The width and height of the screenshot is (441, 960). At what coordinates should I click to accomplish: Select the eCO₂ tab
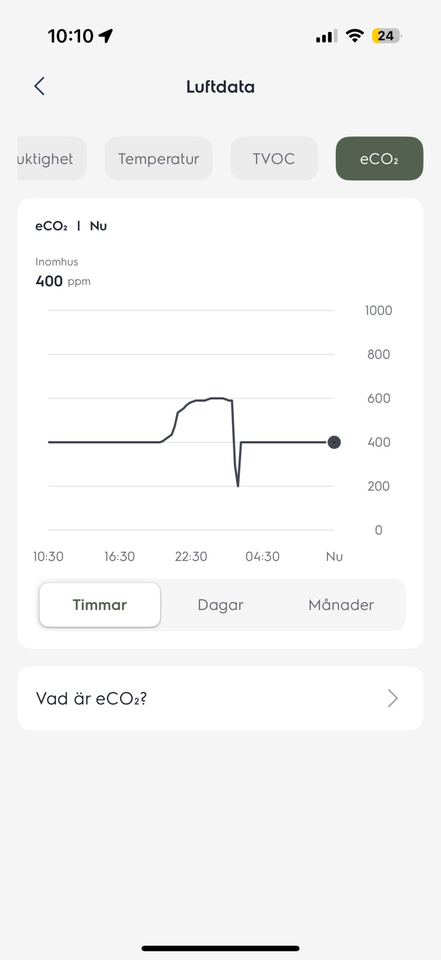click(379, 158)
